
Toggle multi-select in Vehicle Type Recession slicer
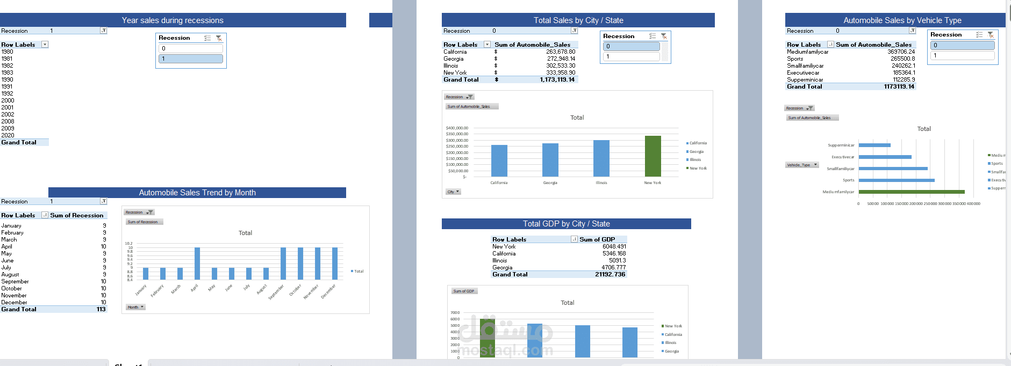[x=979, y=34]
